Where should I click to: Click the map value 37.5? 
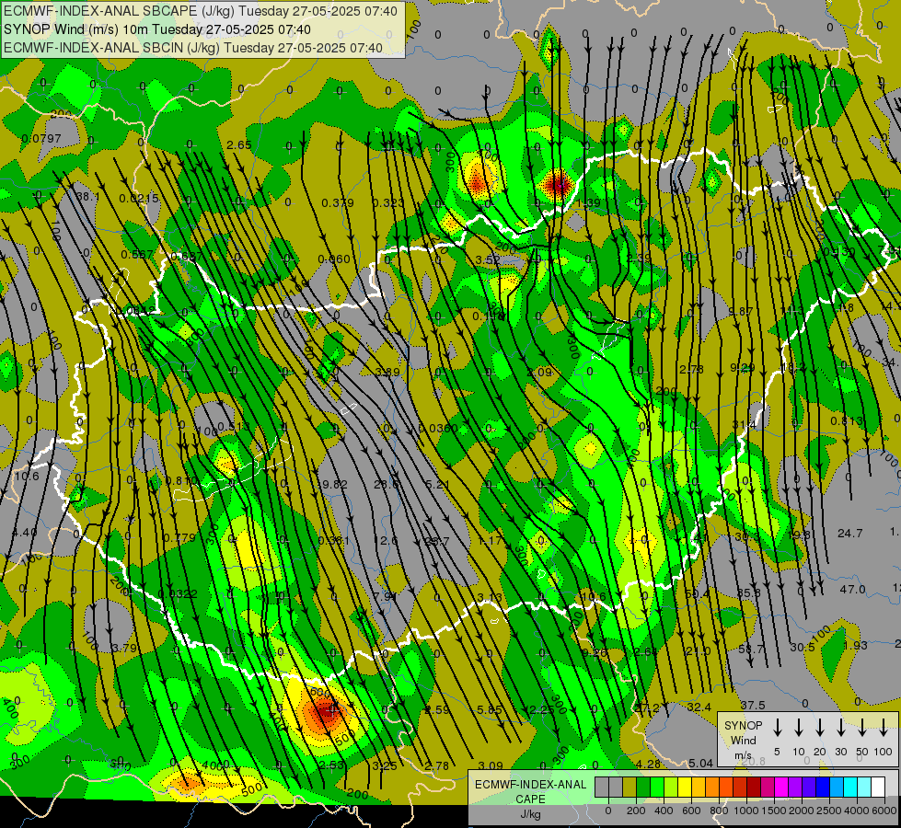click(752, 705)
